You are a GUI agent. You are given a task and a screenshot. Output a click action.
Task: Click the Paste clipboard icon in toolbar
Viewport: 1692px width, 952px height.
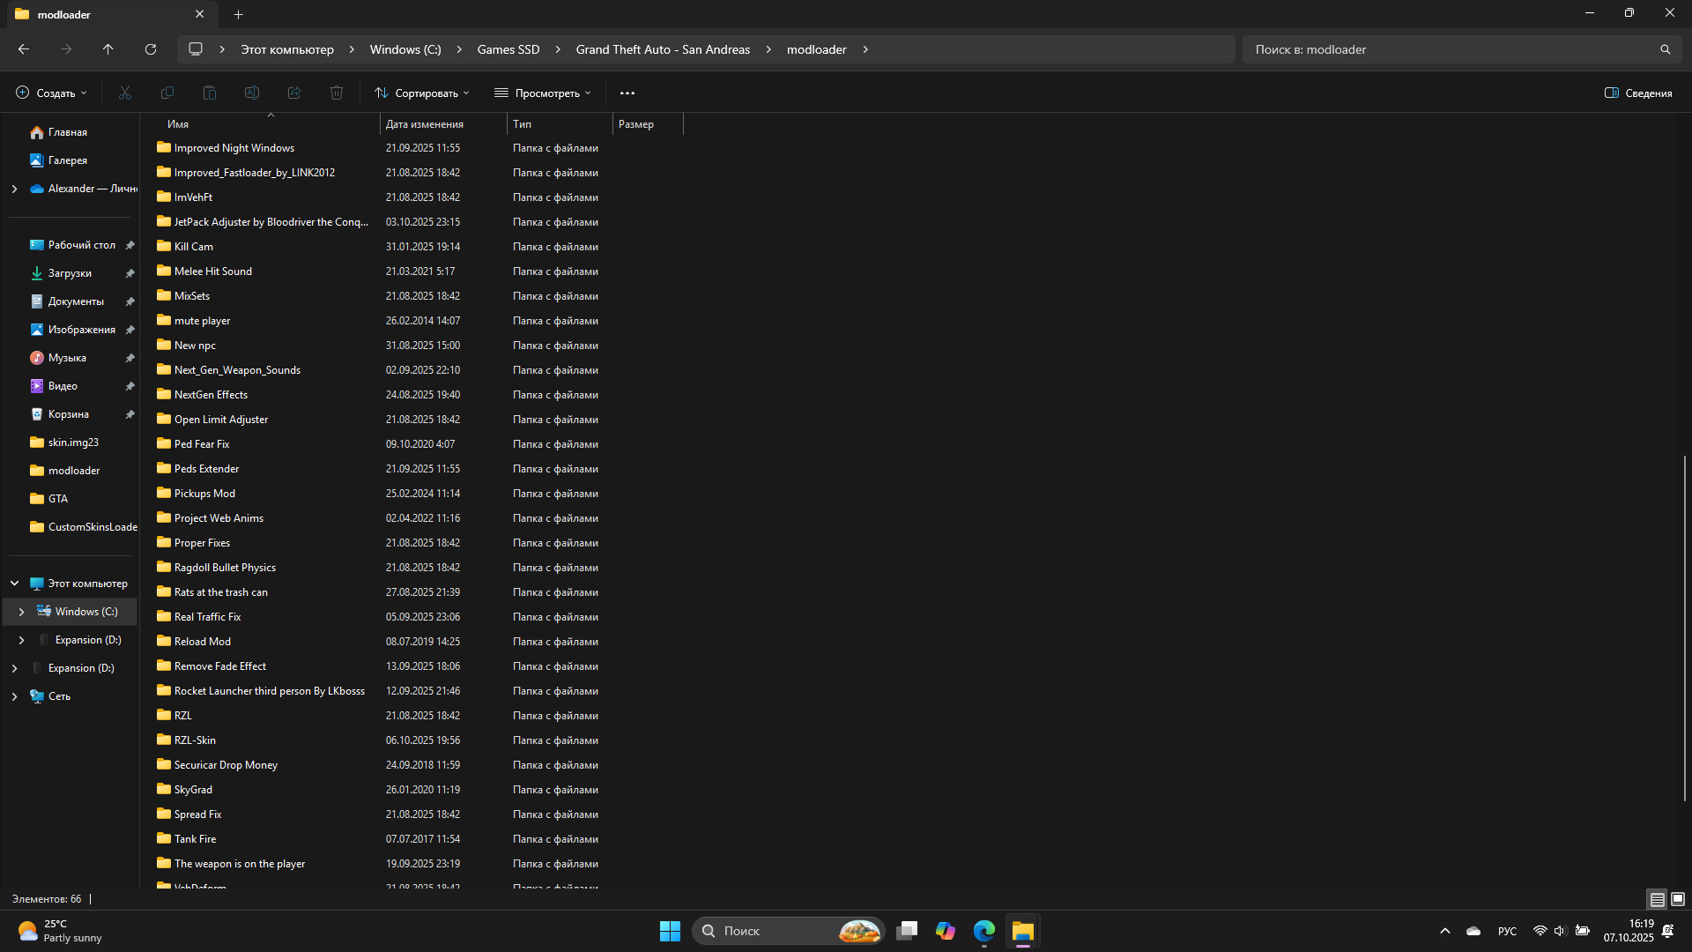[x=210, y=93]
